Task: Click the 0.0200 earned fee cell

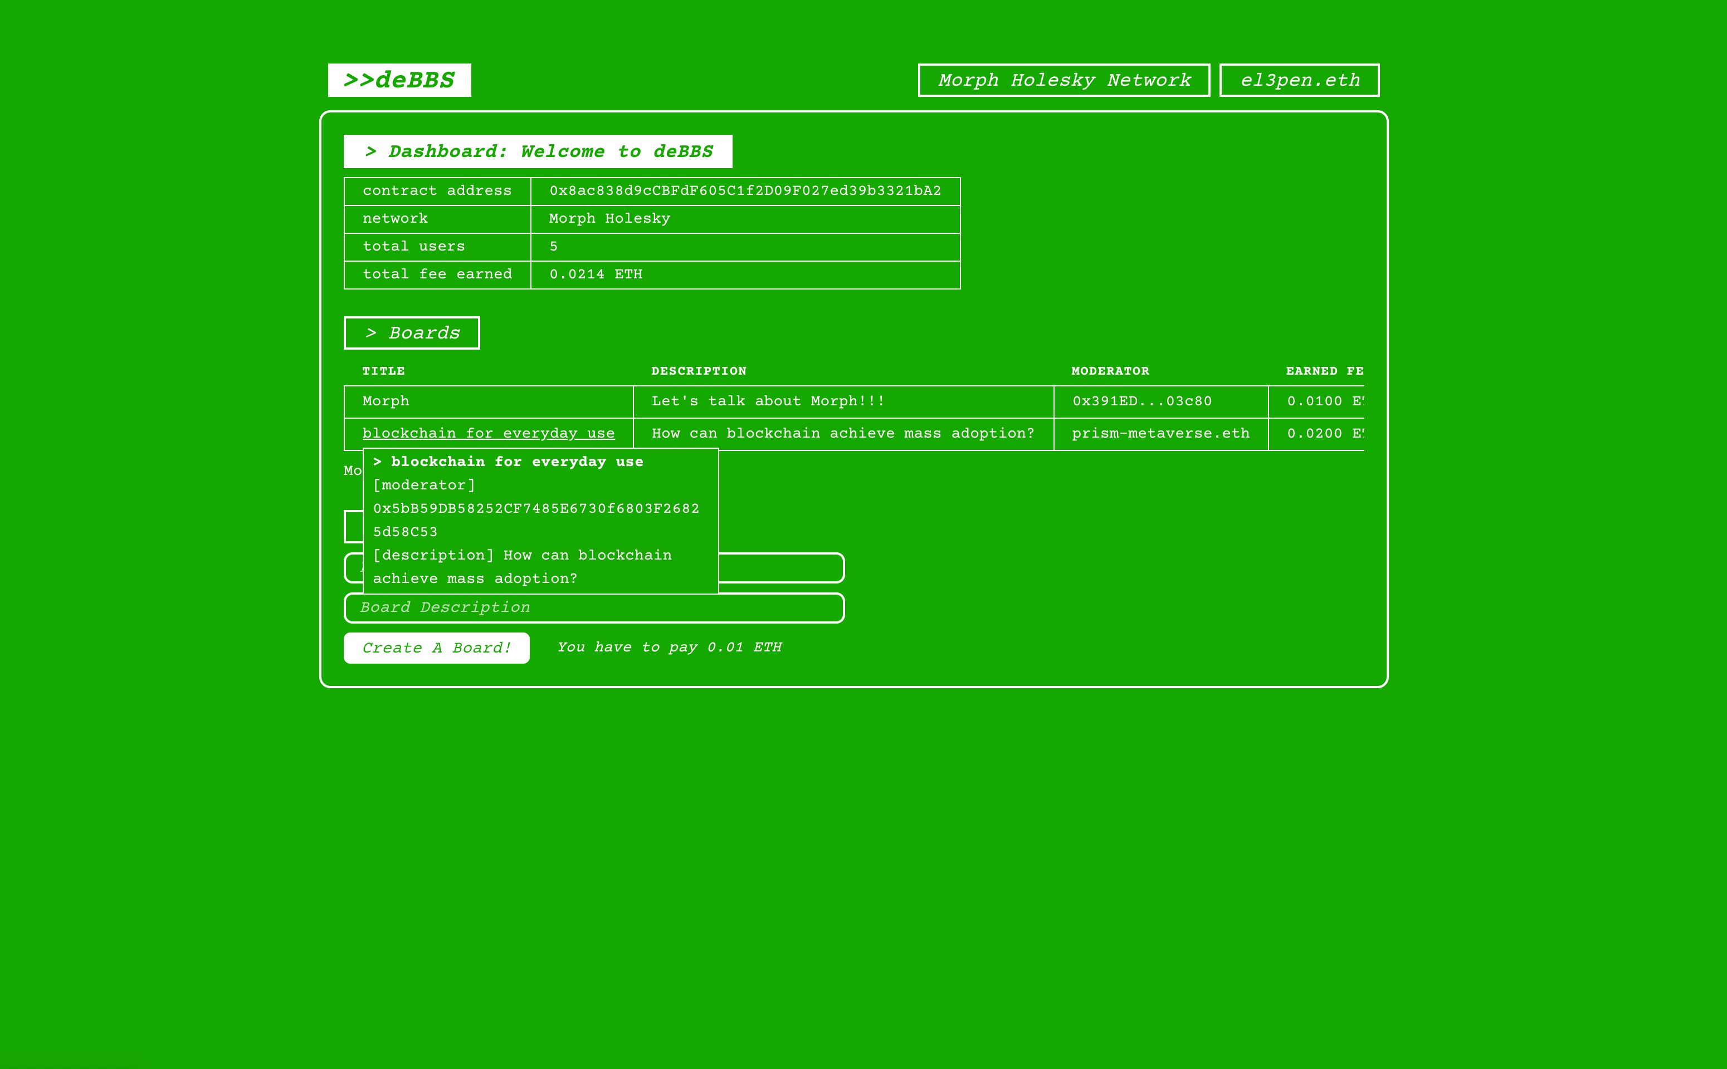Action: click(x=1317, y=434)
